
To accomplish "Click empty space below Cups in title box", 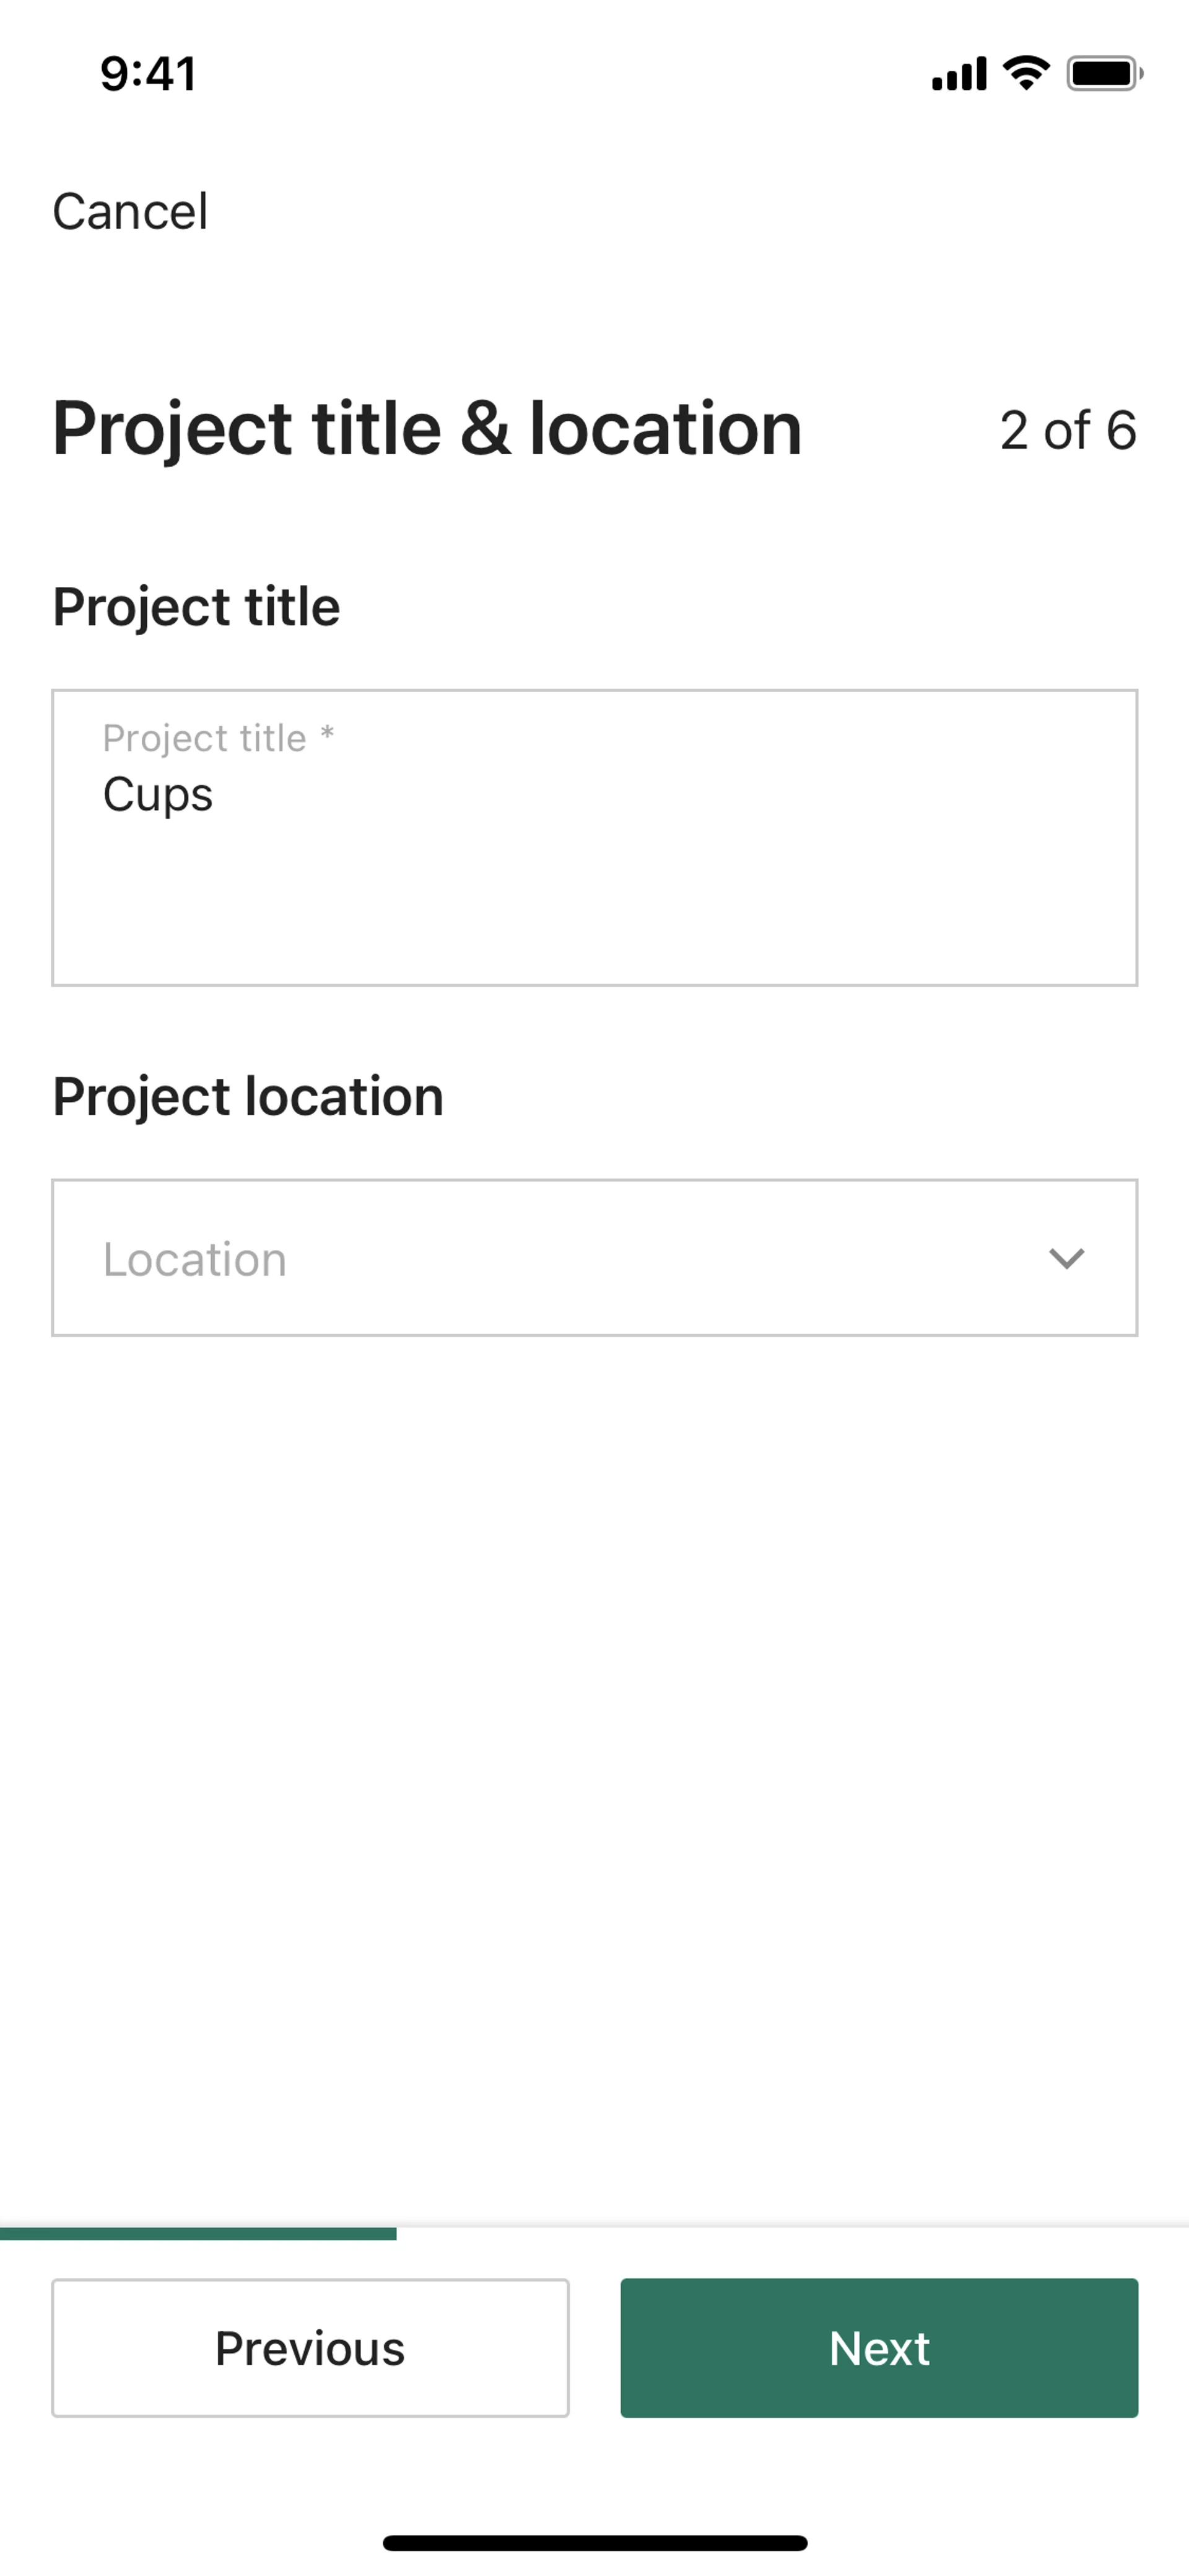I will click(x=593, y=910).
